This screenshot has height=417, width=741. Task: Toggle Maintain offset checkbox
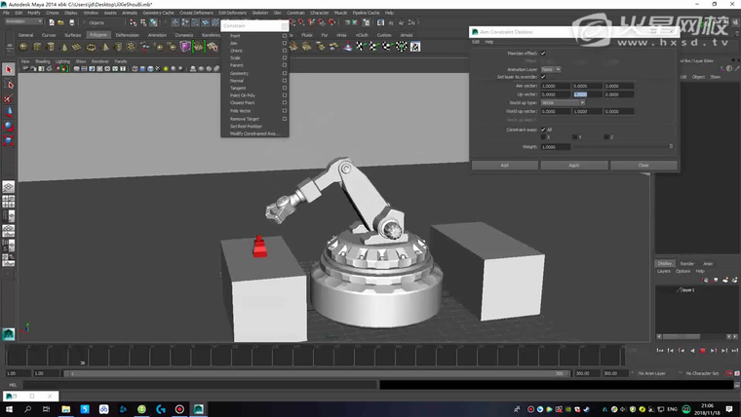[543, 54]
